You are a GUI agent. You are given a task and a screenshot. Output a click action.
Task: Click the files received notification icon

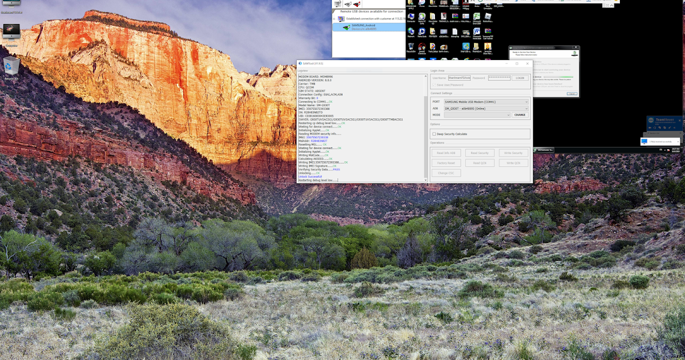(644, 141)
